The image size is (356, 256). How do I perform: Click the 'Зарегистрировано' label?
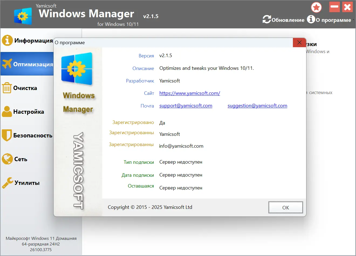133,122
